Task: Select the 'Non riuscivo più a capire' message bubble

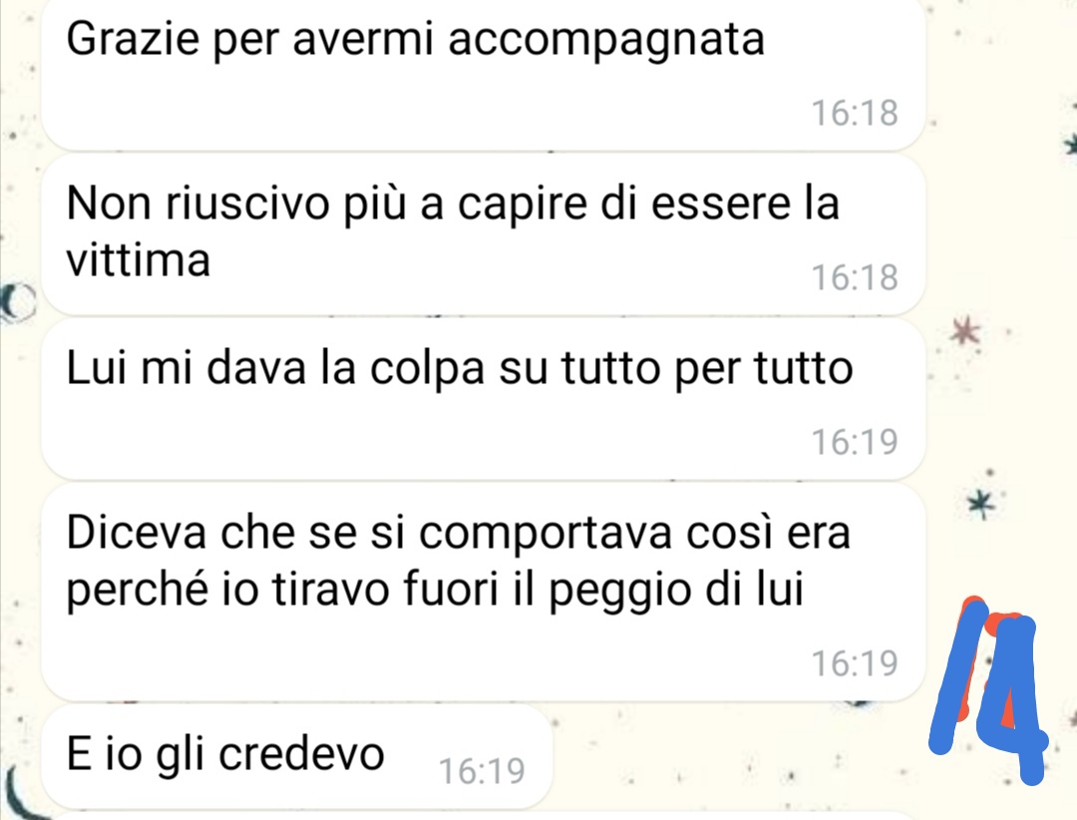Action: [x=484, y=235]
